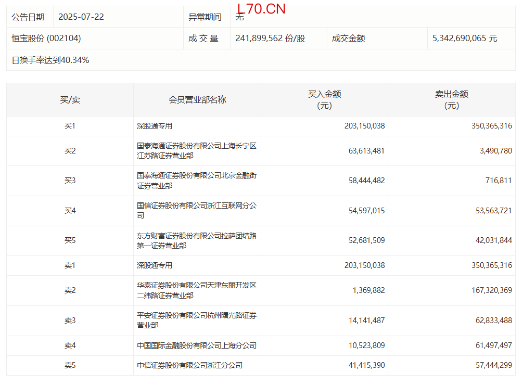
Task: Select 国信证券浙江互联网分公司 broker name
Action: coord(196,211)
